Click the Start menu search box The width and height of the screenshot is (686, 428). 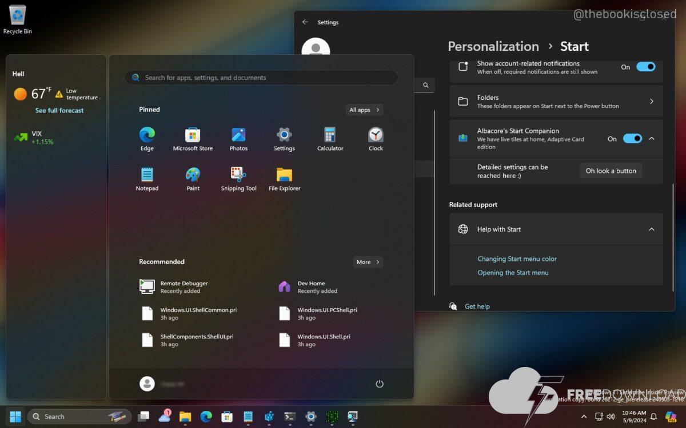pyautogui.click(x=261, y=78)
